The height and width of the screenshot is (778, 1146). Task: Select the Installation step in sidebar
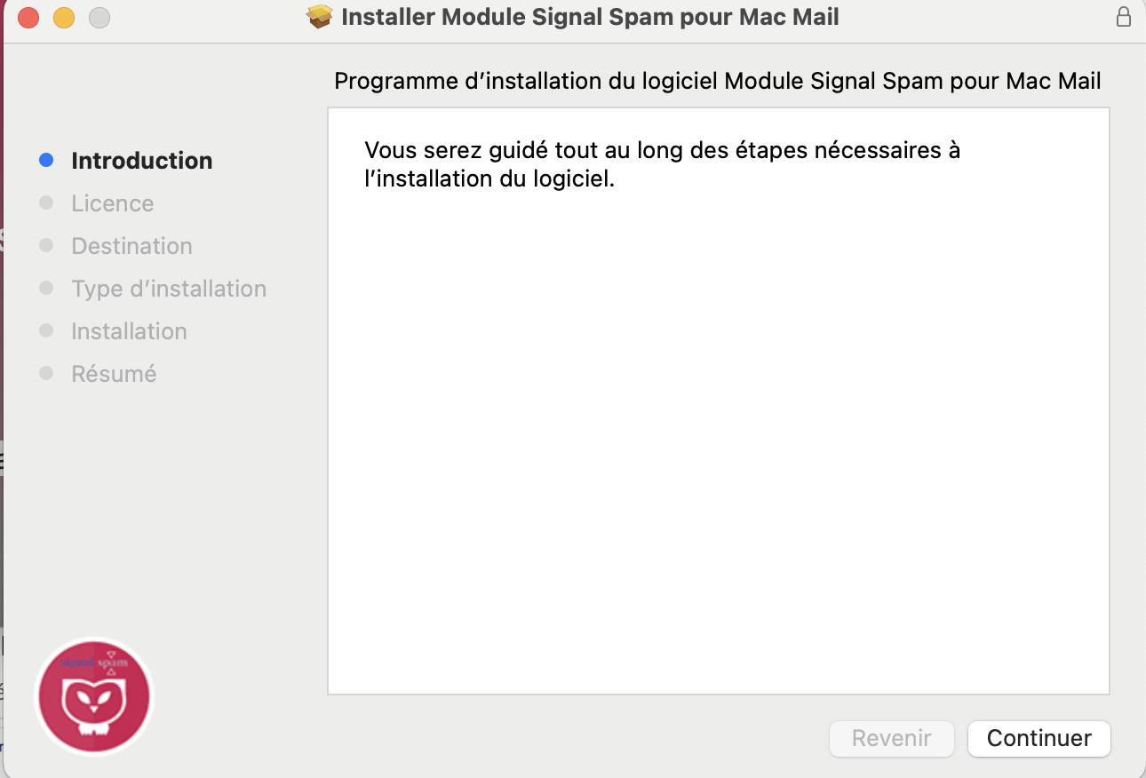click(129, 331)
